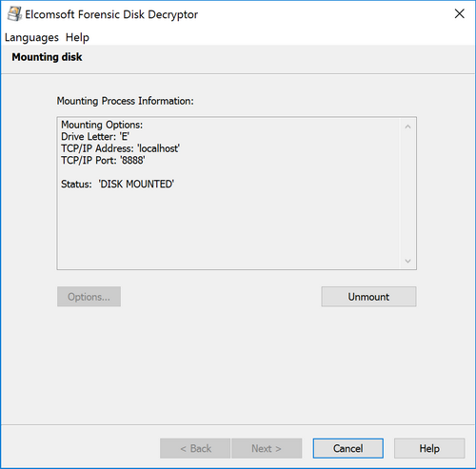
Task: Click the TCP/IP Address 'localhost' line
Action: (120, 148)
